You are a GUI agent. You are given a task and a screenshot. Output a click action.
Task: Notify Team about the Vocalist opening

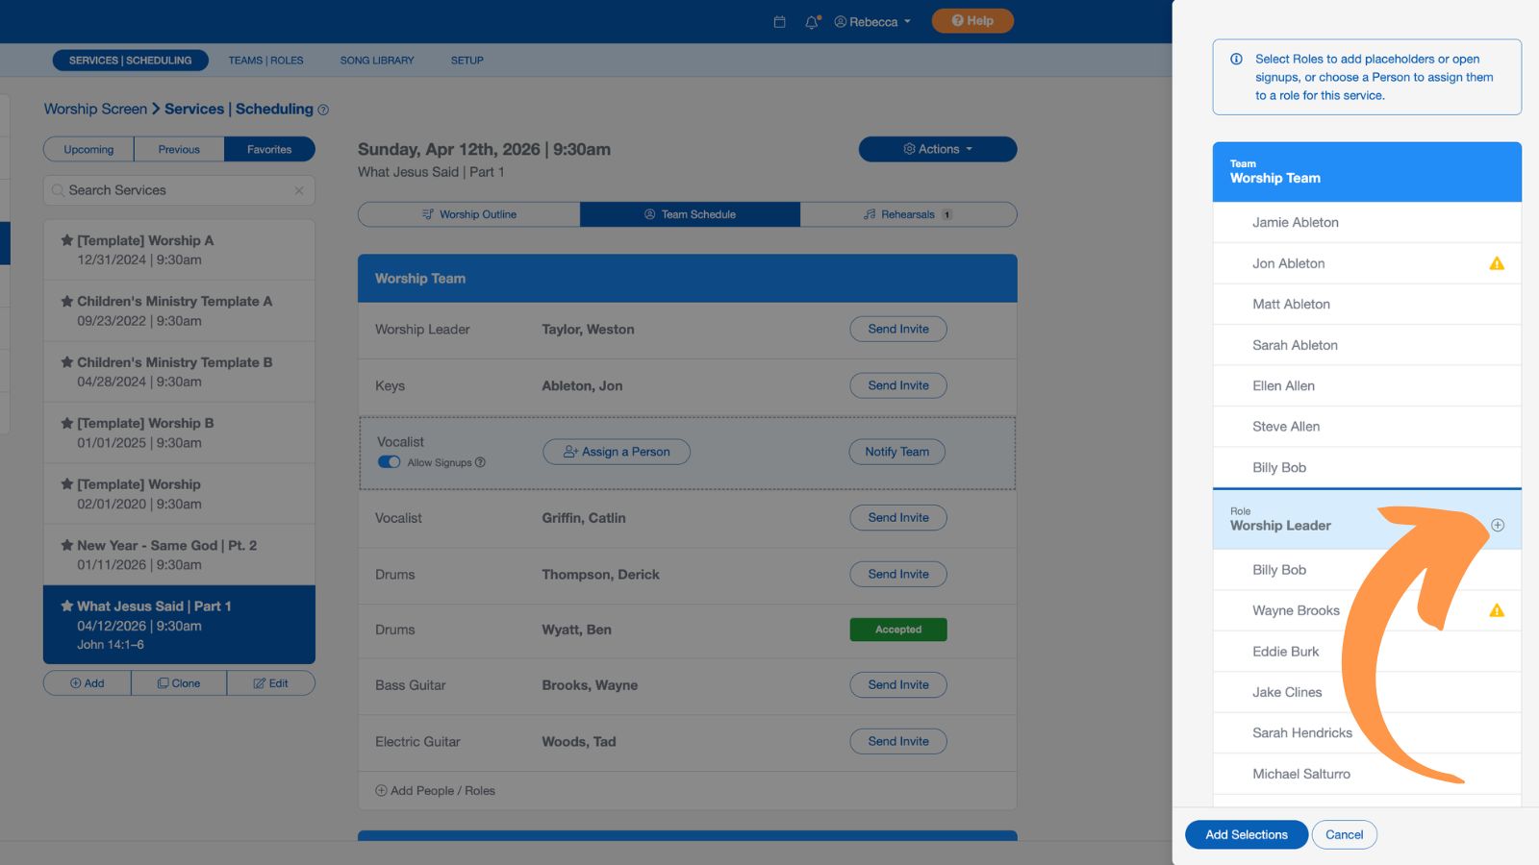(x=896, y=452)
